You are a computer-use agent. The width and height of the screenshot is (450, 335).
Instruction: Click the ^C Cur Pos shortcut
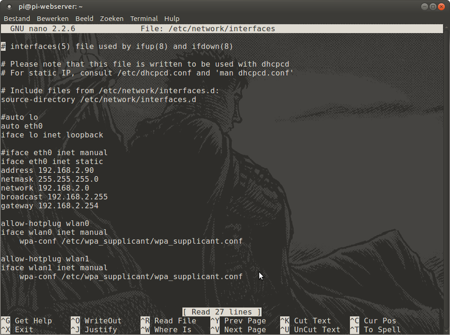(x=373, y=321)
